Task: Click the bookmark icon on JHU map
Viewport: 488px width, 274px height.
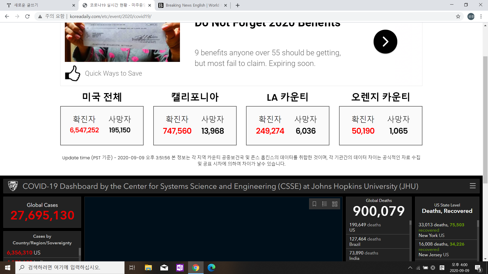Action: click(314, 204)
